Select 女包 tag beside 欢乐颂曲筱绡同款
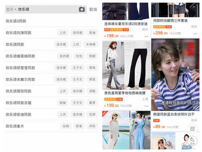Viewport: 202px width, 152px height. (x=79, y=56)
